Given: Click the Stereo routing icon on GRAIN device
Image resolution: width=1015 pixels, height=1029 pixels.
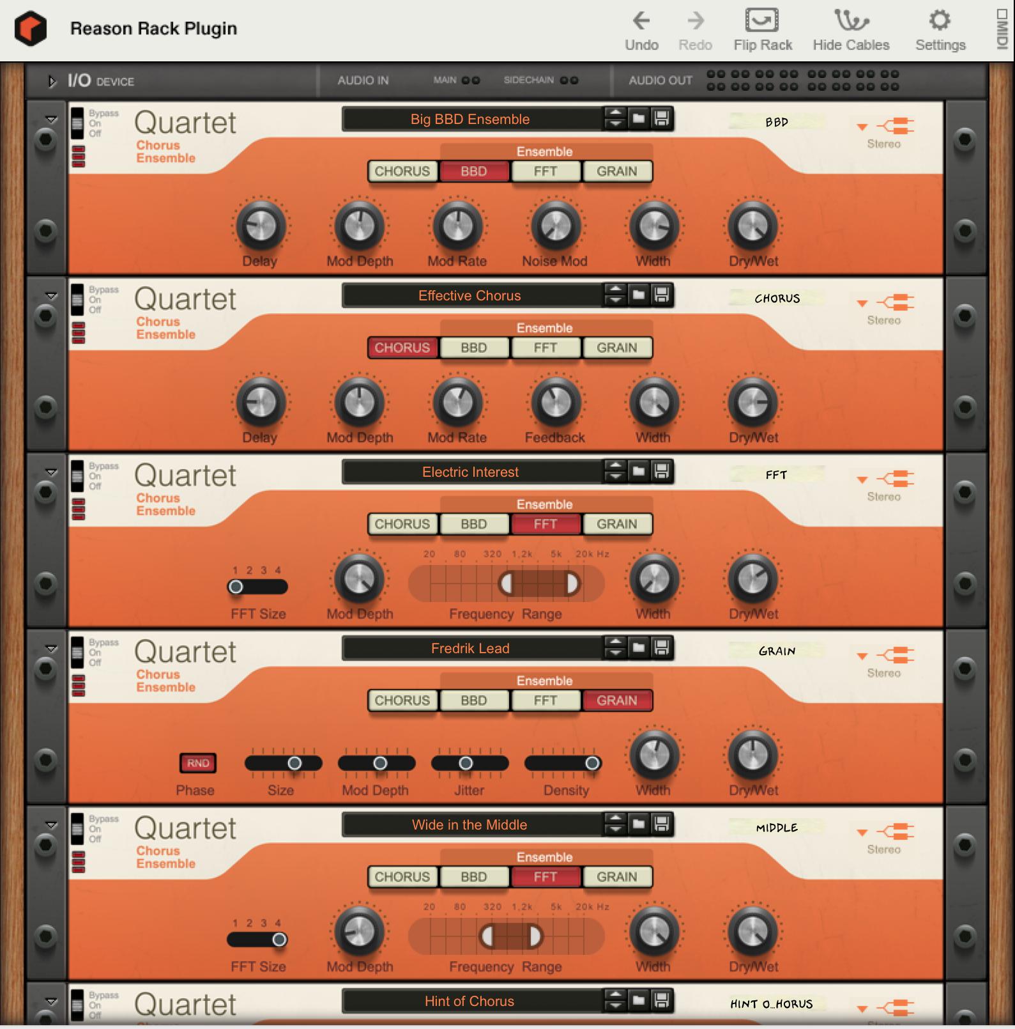Looking at the screenshot, I should [896, 655].
